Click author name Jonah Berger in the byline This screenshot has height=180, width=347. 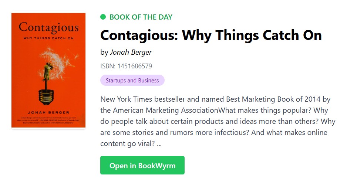[131, 52]
